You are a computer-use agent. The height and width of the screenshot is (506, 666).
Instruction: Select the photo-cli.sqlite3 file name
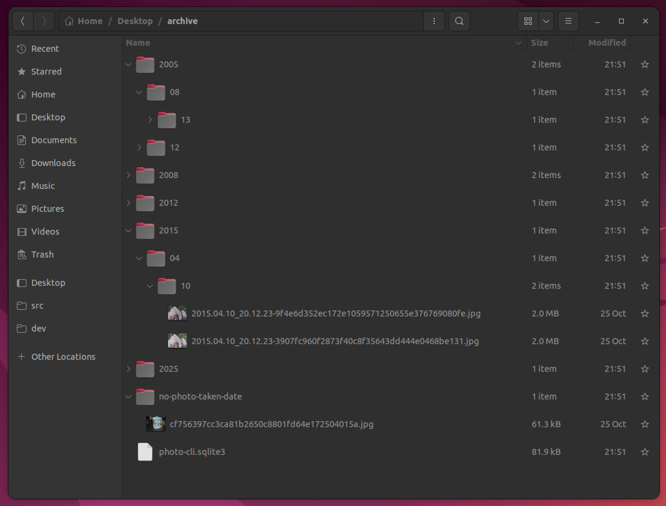point(192,452)
